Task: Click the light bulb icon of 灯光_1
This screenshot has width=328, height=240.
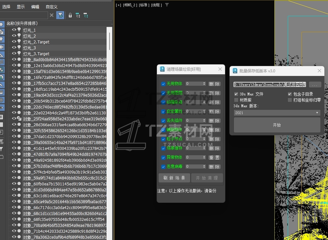Action: click(19, 30)
